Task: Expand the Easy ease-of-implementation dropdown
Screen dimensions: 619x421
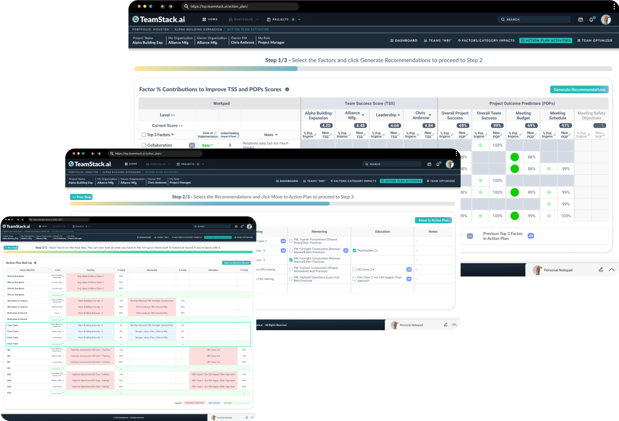Action: (x=208, y=145)
